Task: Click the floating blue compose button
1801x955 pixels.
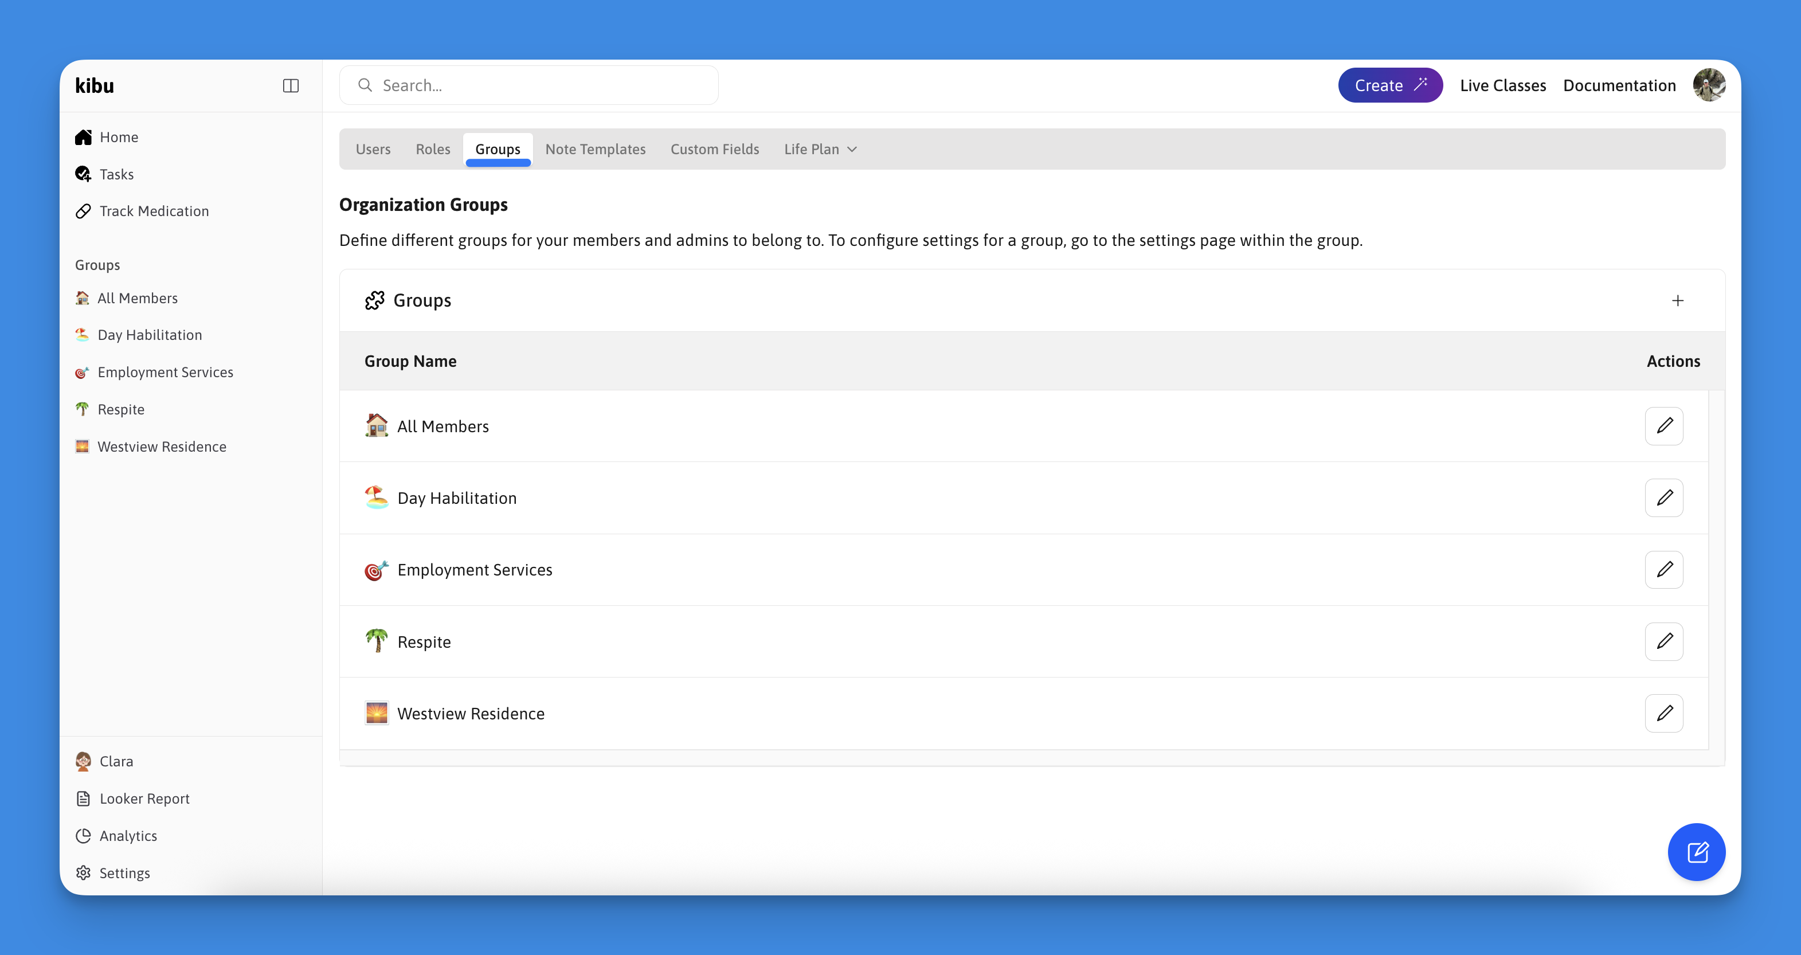Action: tap(1697, 852)
